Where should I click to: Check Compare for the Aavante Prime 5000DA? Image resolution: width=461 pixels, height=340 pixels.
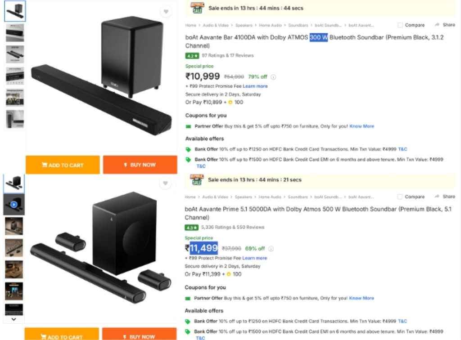(x=399, y=197)
